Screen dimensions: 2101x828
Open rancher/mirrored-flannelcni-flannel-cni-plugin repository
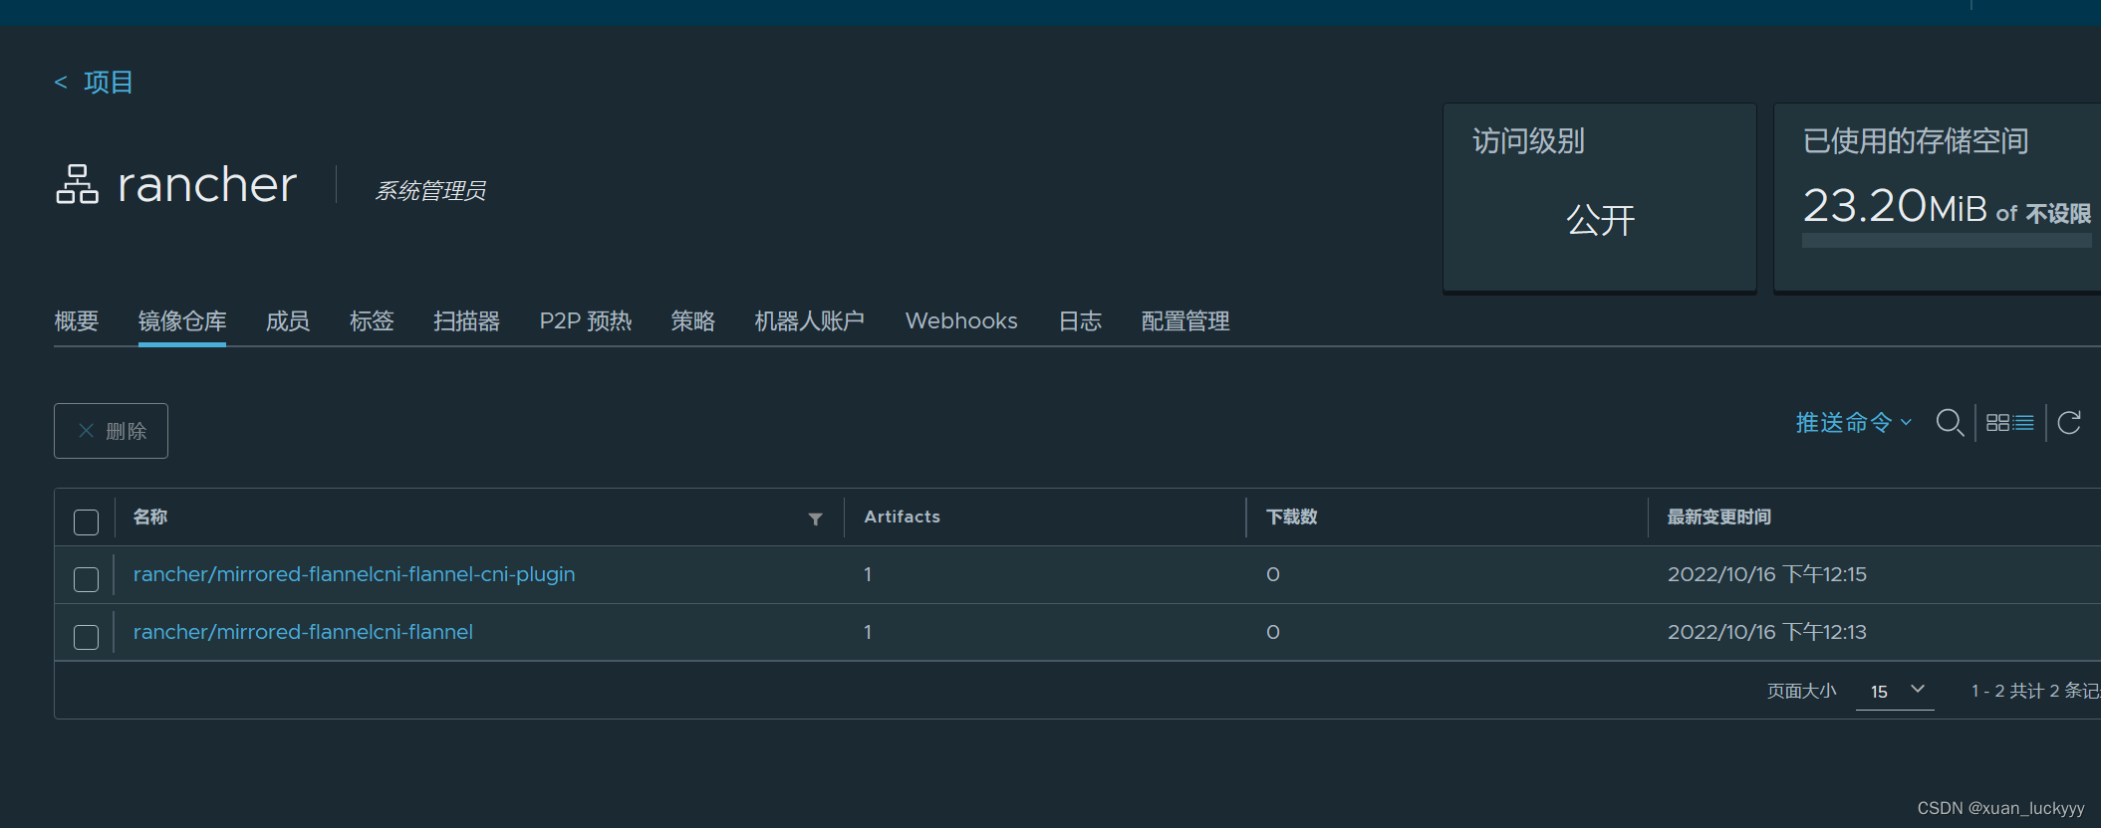point(354,574)
